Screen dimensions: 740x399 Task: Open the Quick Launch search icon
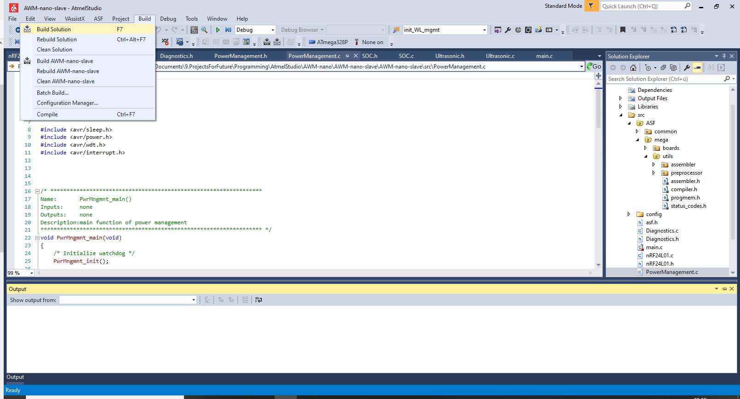(x=688, y=6)
